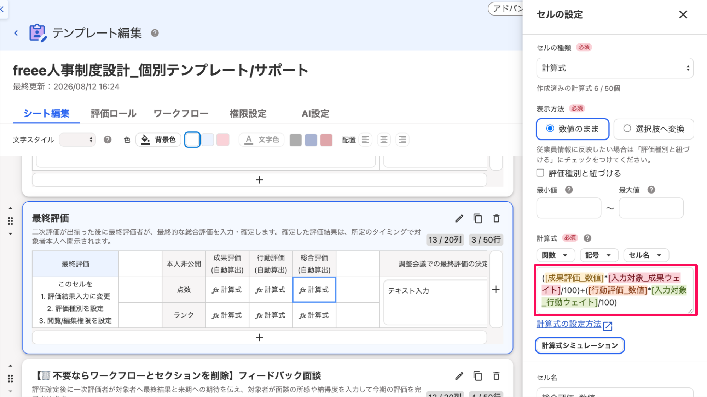Select 総合評価 ランク 計算式 cell

pyautogui.click(x=314, y=315)
